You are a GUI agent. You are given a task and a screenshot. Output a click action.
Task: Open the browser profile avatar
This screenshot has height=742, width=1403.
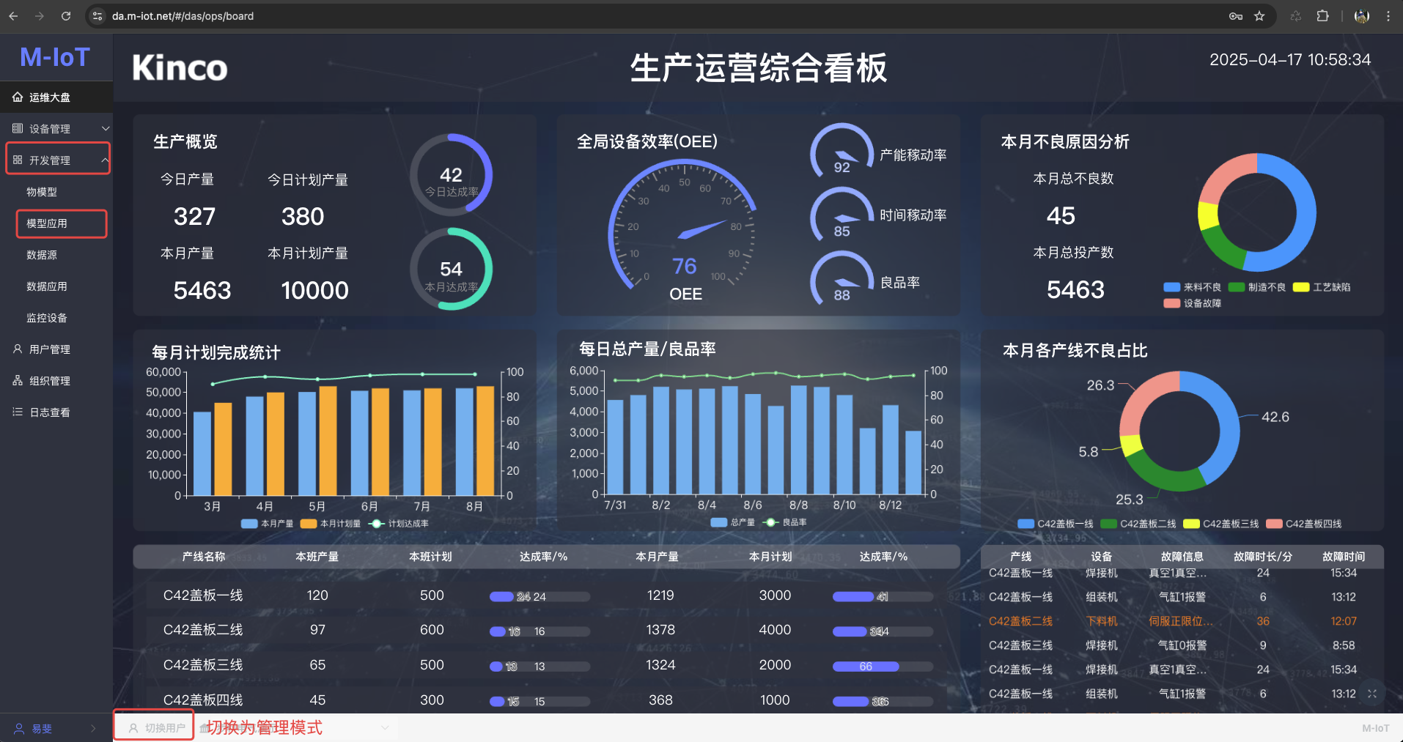coord(1362,15)
